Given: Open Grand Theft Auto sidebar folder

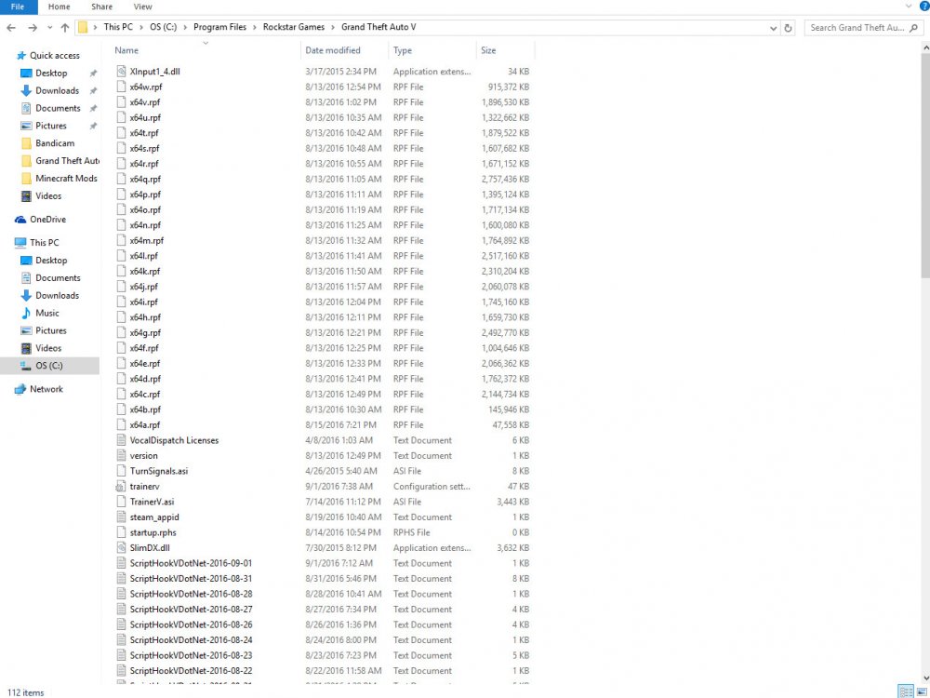Looking at the screenshot, I should coord(60,161).
